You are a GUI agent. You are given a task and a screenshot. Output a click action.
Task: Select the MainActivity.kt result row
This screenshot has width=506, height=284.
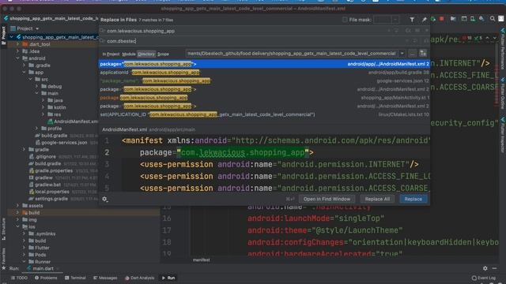pos(264,98)
